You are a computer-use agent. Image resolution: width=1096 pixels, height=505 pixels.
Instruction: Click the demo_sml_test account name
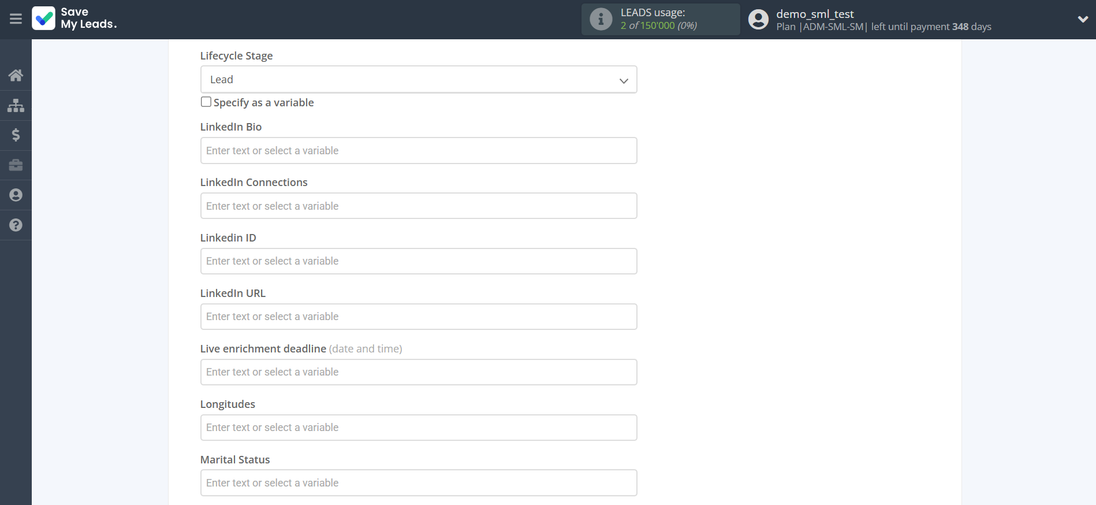[815, 14]
